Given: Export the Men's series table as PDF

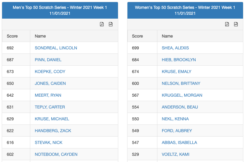Looking at the screenshot, I should point(102,24).
